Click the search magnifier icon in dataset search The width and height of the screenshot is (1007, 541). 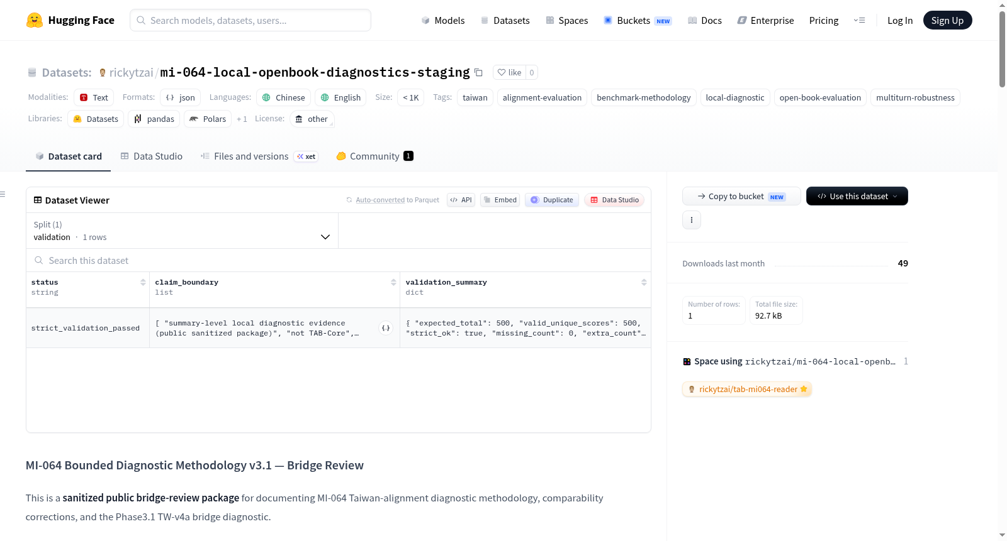tap(39, 260)
